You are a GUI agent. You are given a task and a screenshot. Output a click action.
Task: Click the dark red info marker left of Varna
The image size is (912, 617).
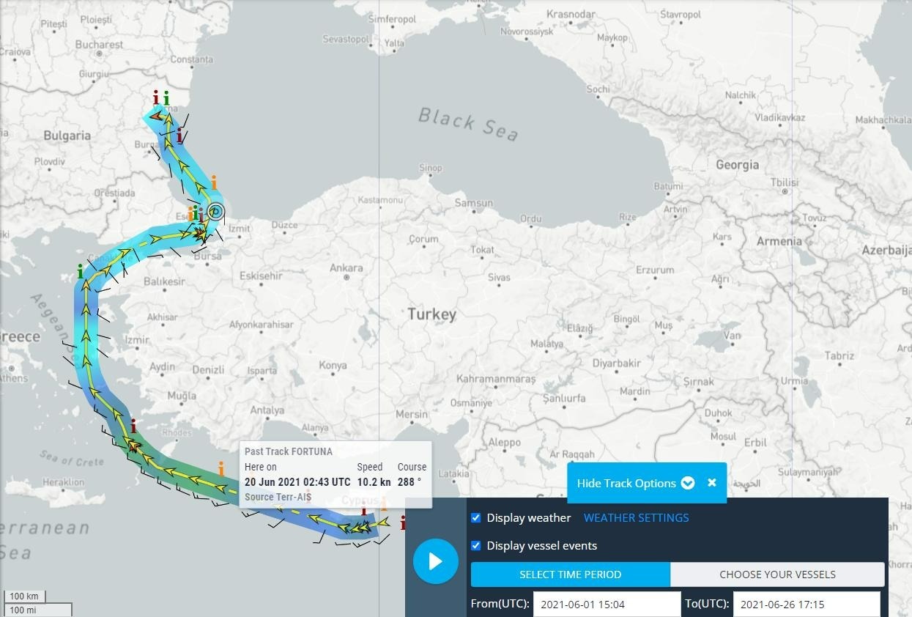[x=155, y=97]
